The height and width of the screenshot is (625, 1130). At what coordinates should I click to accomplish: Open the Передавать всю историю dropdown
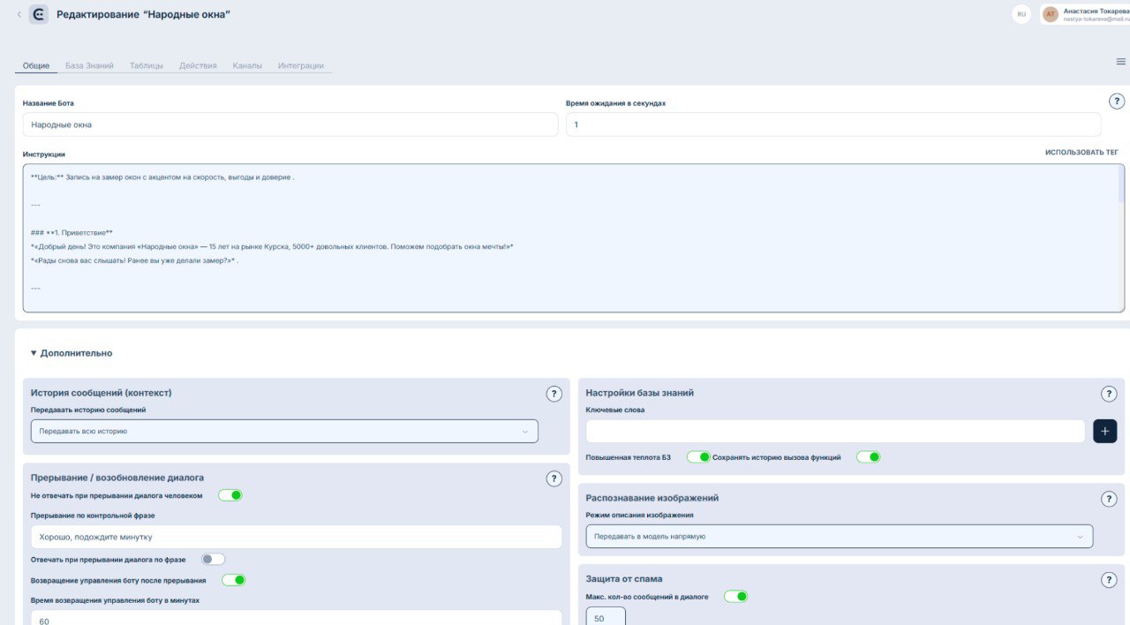point(284,431)
